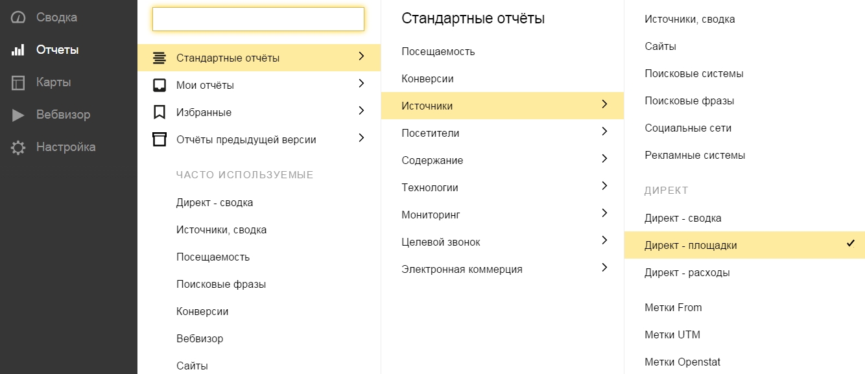
Task: Click the Сводка gauge icon
Action: (x=18, y=18)
